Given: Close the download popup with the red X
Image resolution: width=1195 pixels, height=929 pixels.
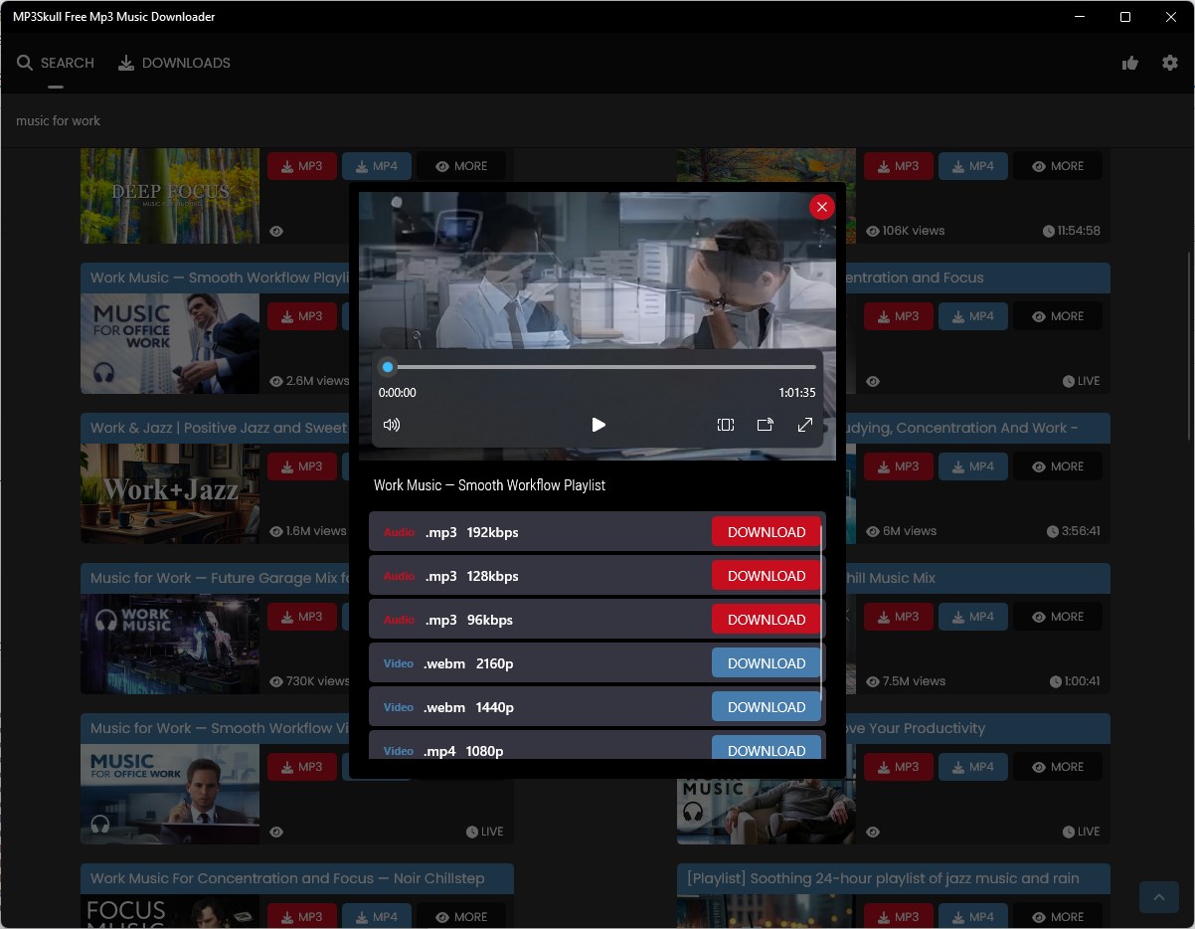Looking at the screenshot, I should 821,207.
